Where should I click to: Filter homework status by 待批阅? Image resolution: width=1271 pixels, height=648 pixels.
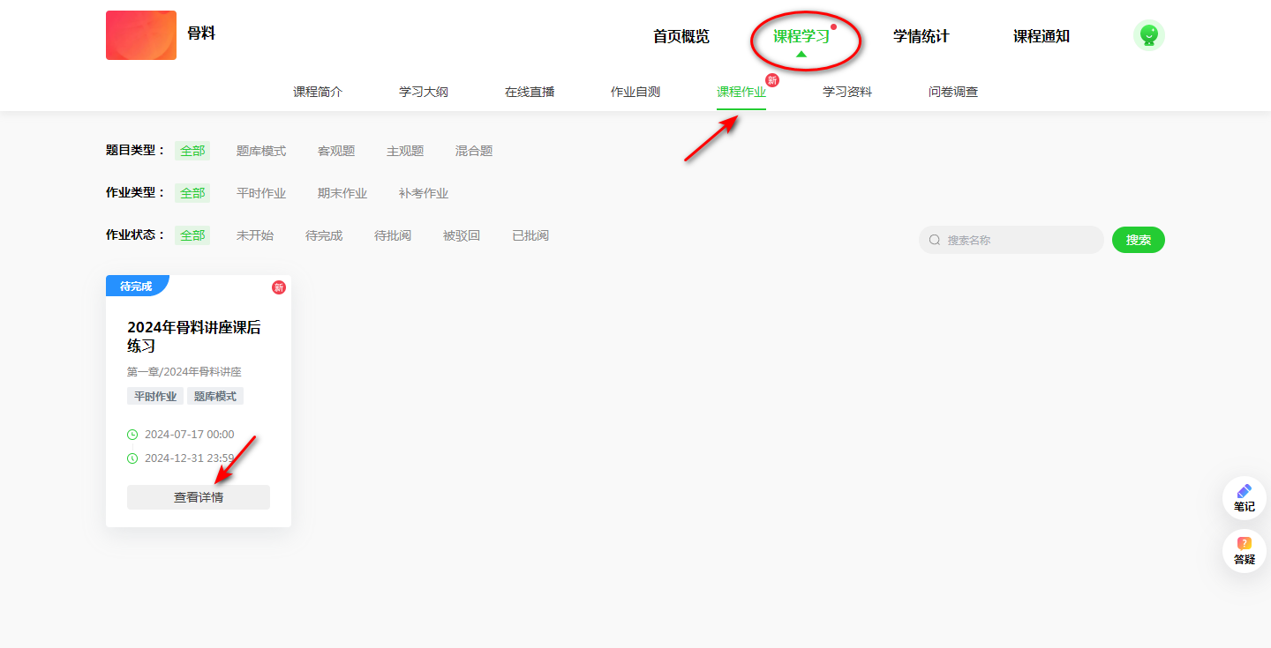pyautogui.click(x=393, y=235)
